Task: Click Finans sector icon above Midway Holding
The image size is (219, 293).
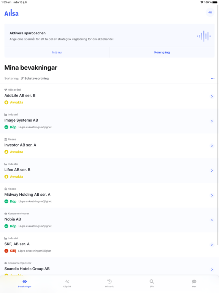Action: point(6,189)
